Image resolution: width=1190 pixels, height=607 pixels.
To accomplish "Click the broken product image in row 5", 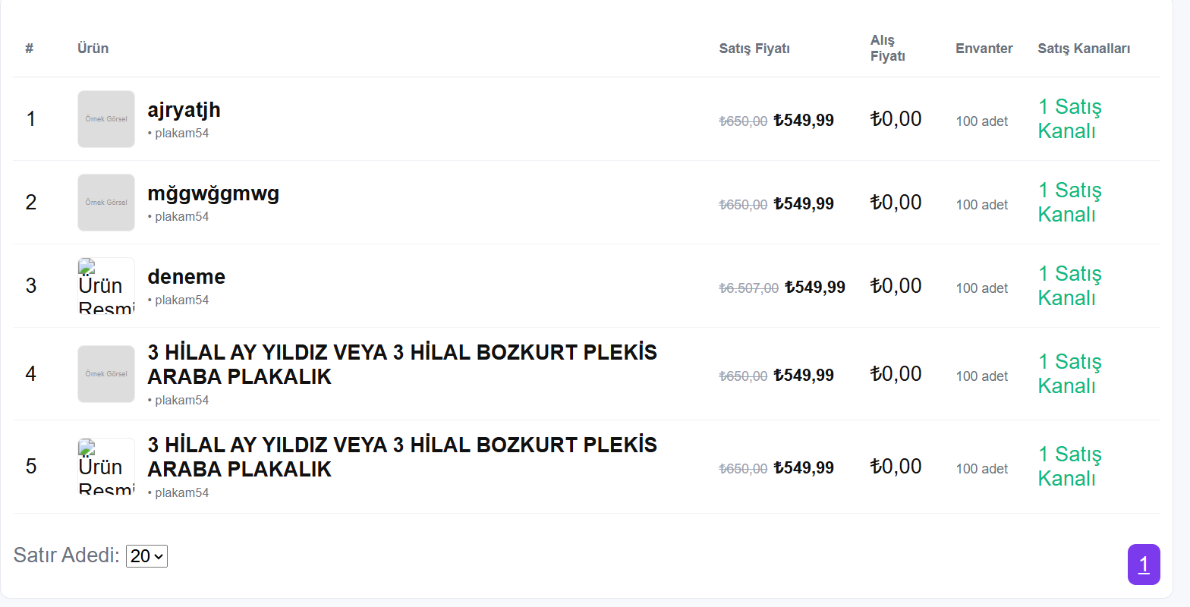I will click(106, 467).
